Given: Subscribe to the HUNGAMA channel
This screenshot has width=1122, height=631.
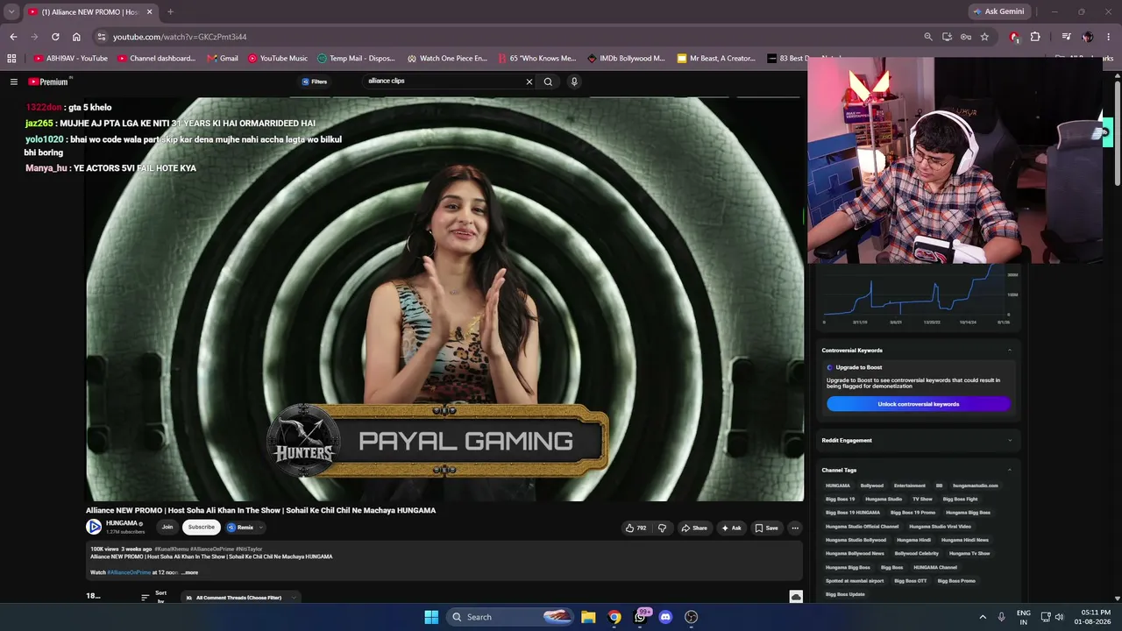Looking at the screenshot, I should coord(201,527).
